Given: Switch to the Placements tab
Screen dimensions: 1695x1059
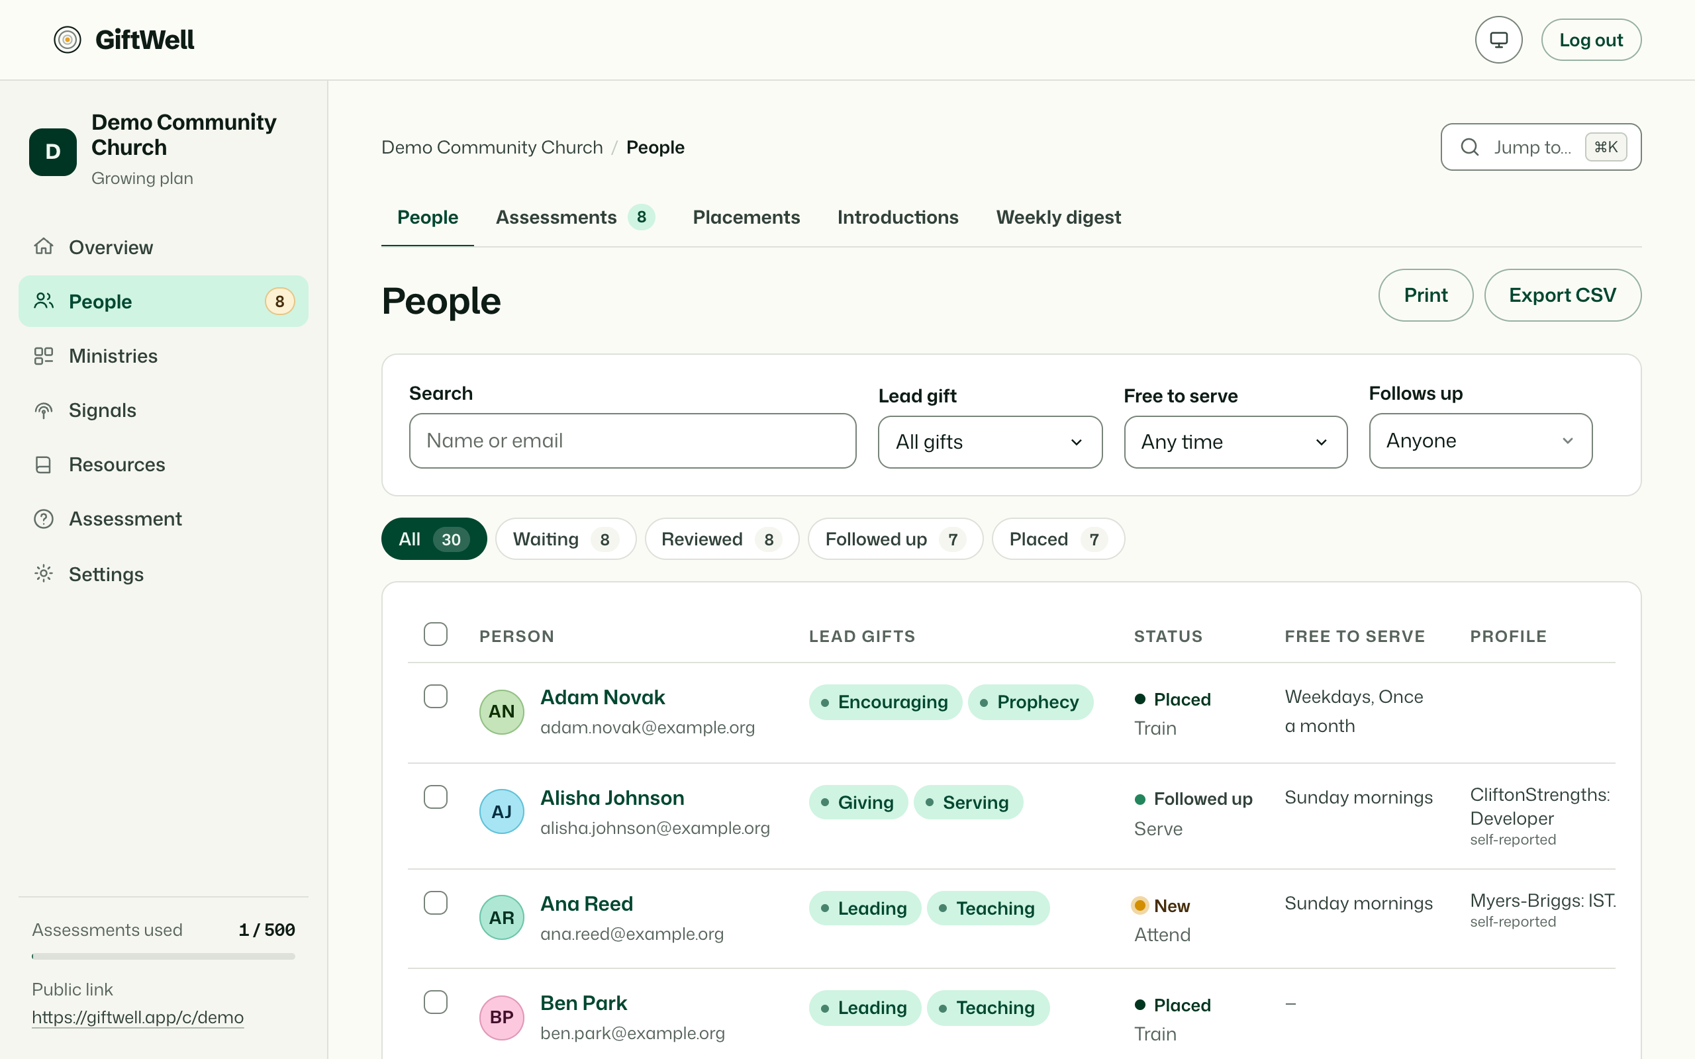Looking at the screenshot, I should coord(746,217).
